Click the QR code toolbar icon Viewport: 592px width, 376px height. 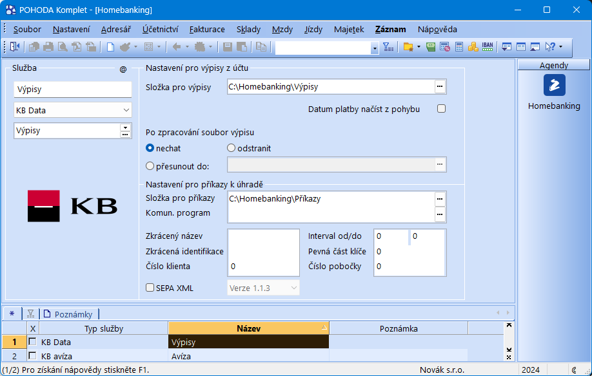148,47
